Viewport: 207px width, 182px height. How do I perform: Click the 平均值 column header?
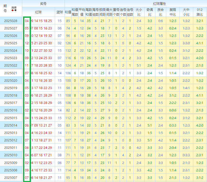tap(82, 12)
